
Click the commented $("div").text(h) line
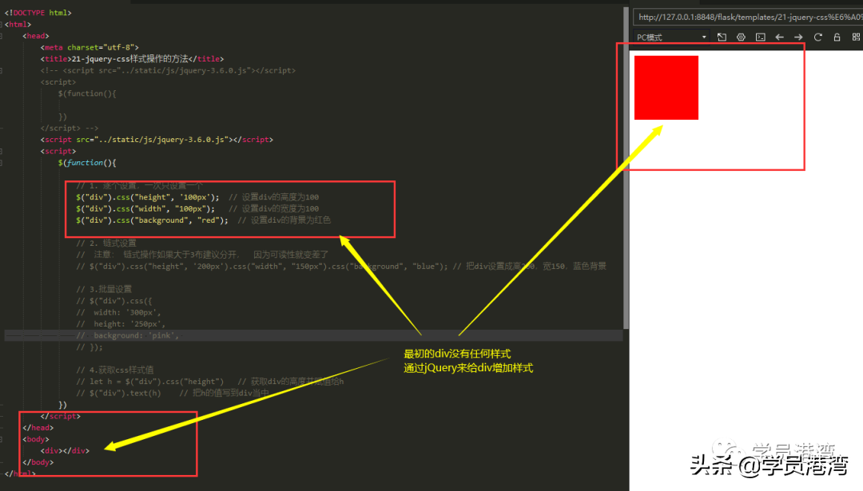coord(173,393)
